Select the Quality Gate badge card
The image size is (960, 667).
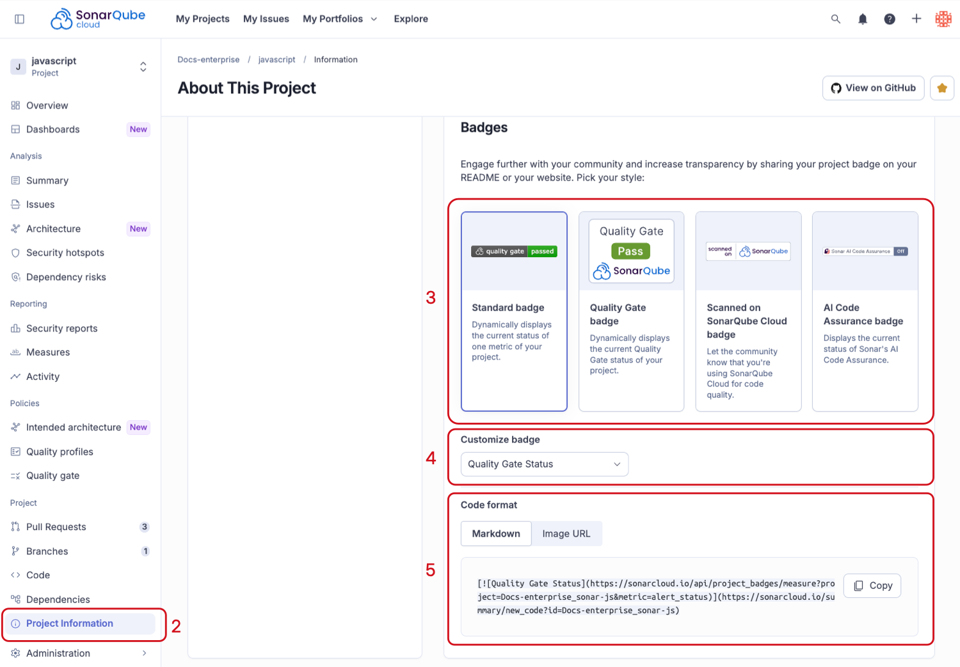point(632,311)
